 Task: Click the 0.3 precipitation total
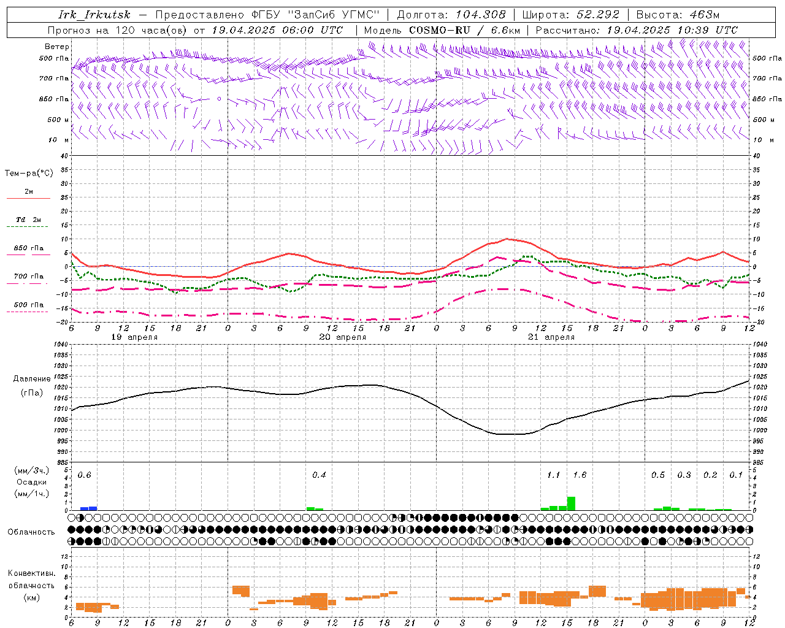click(684, 475)
